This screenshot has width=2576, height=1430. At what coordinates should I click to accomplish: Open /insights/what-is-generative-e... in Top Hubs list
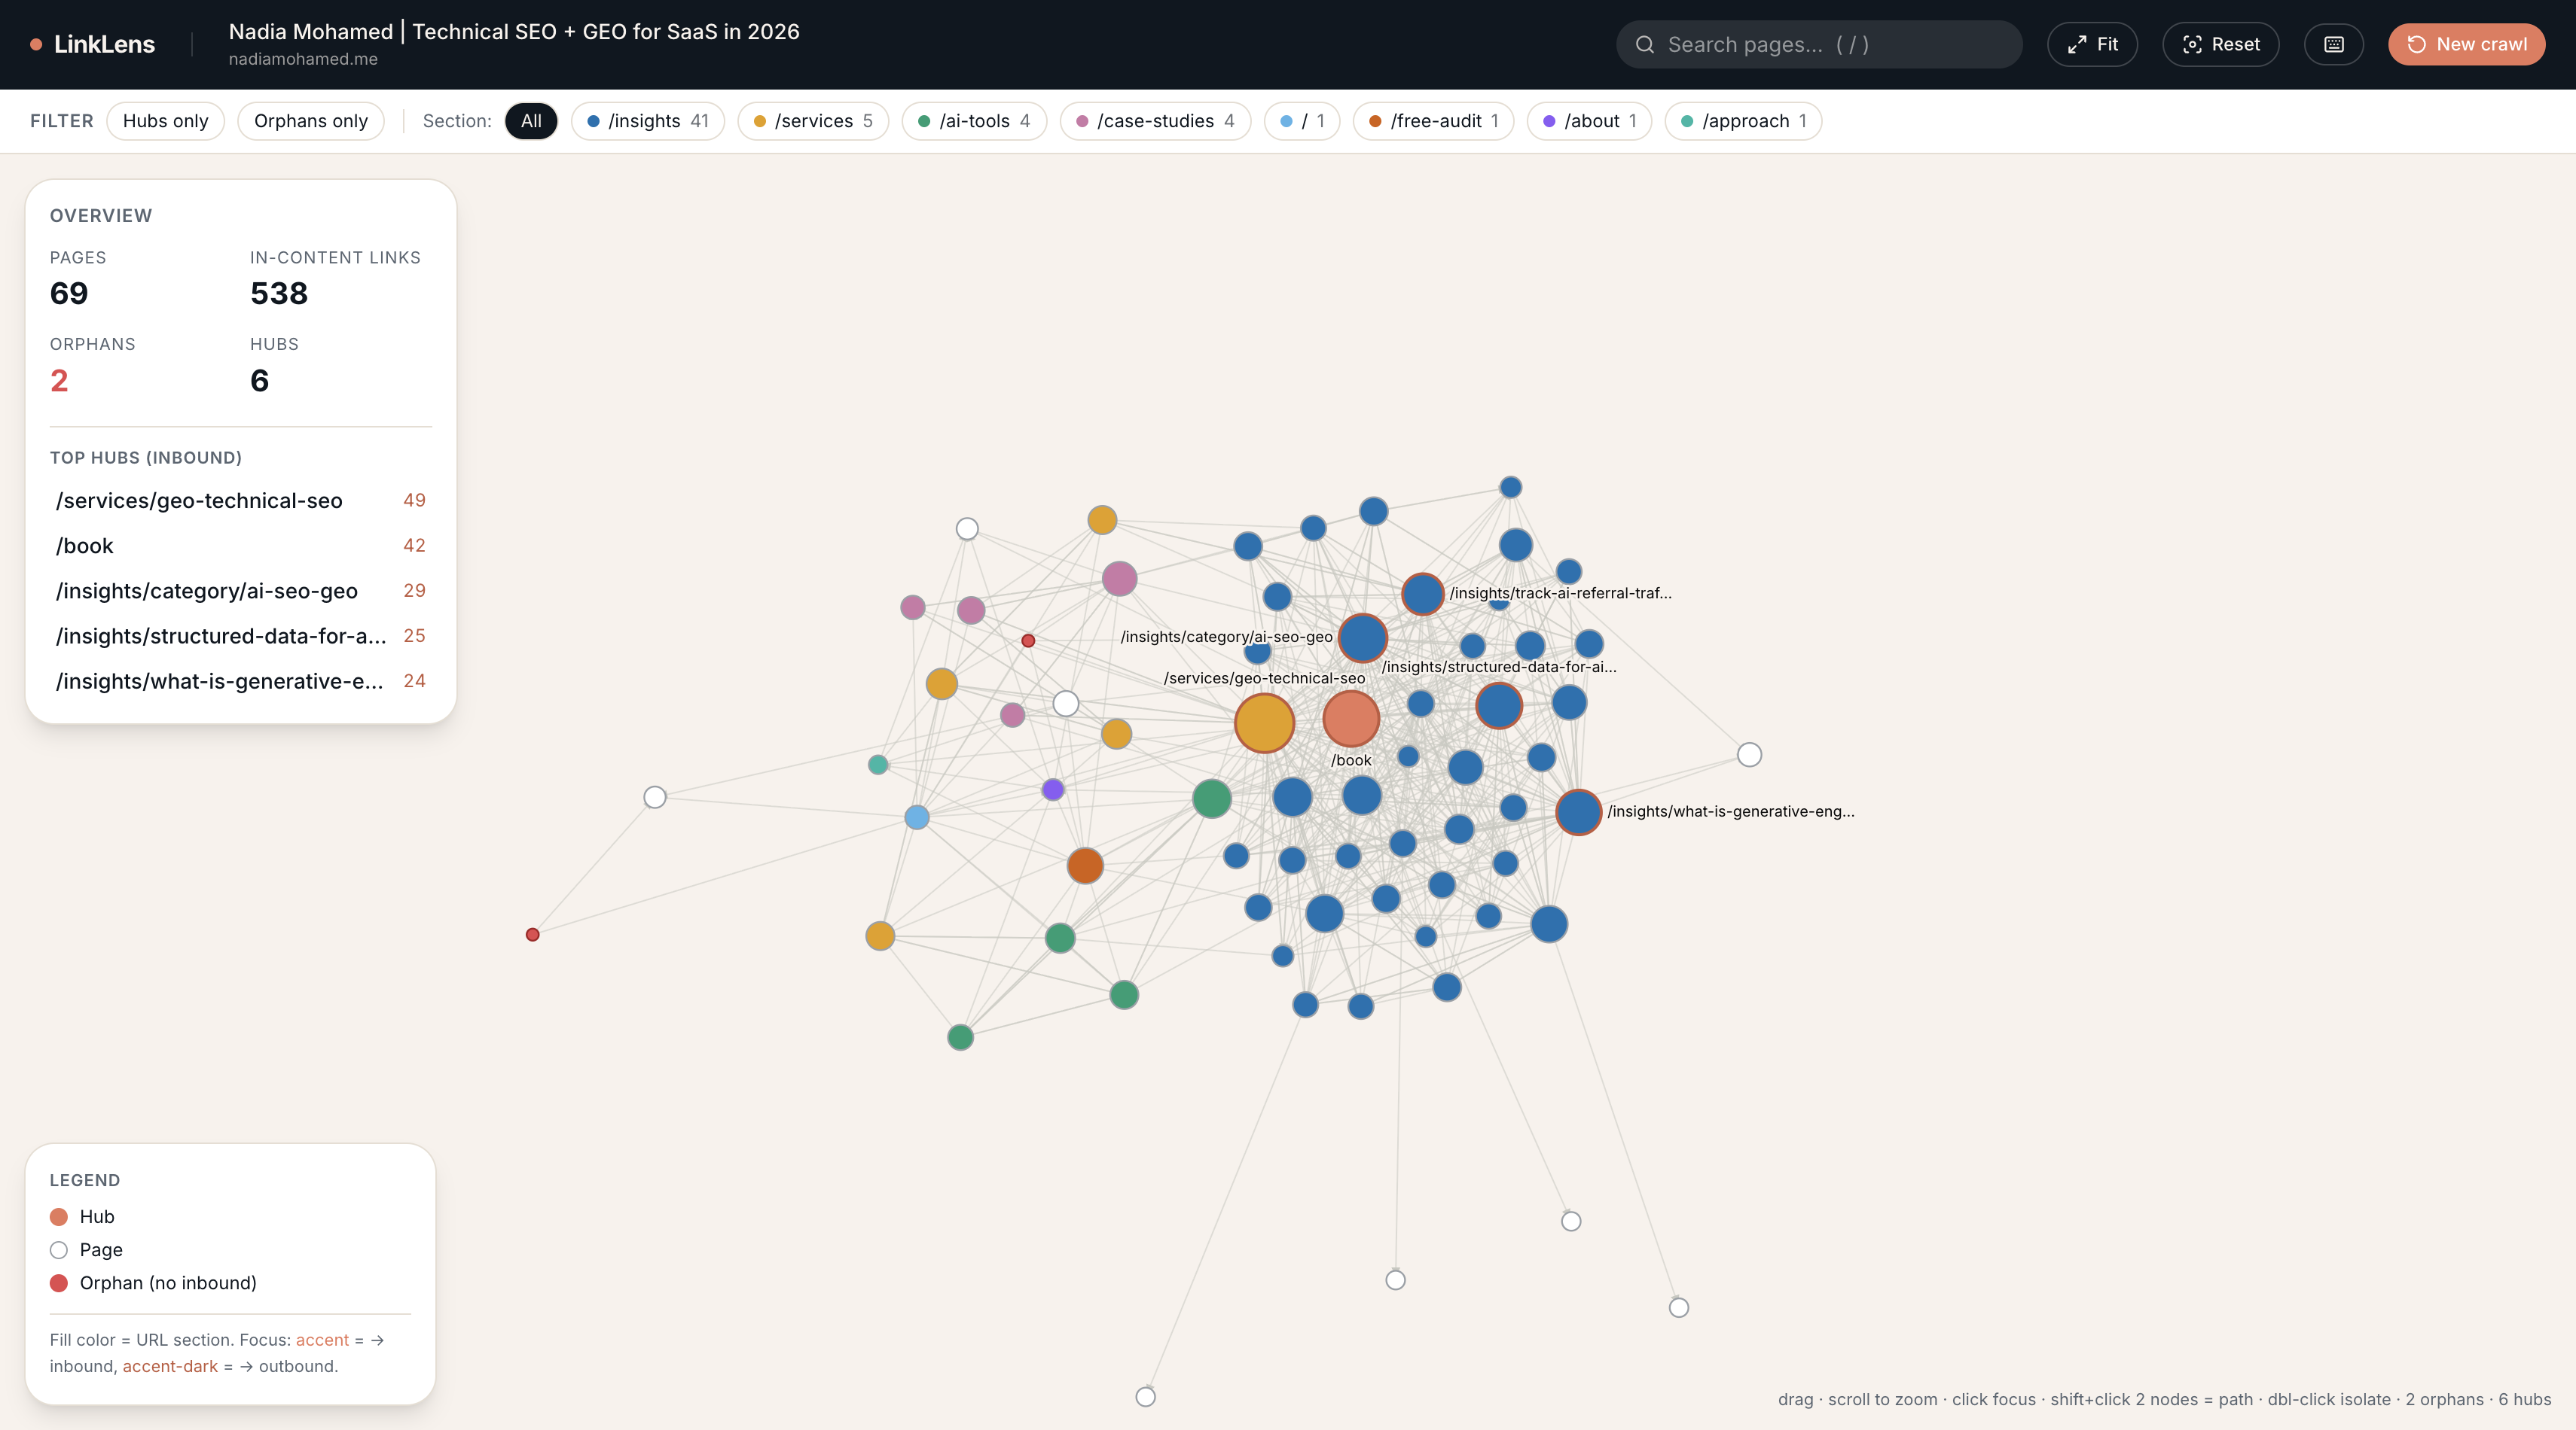(240, 680)
